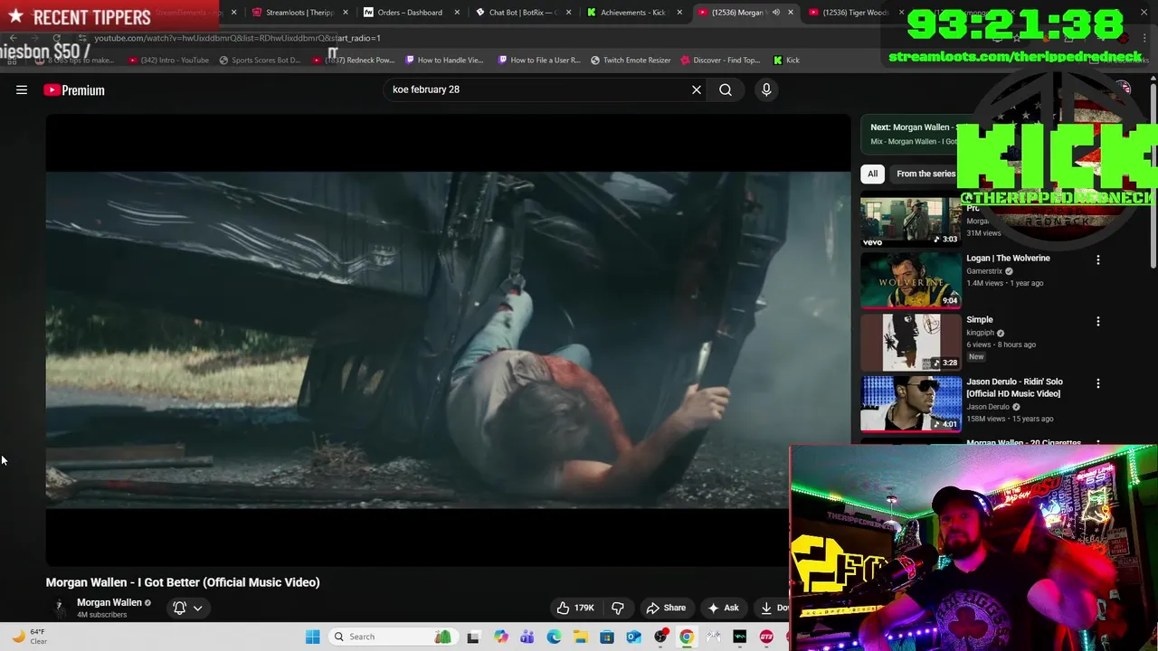Click the Logan | The Wolverine title

click(1008, 259)
